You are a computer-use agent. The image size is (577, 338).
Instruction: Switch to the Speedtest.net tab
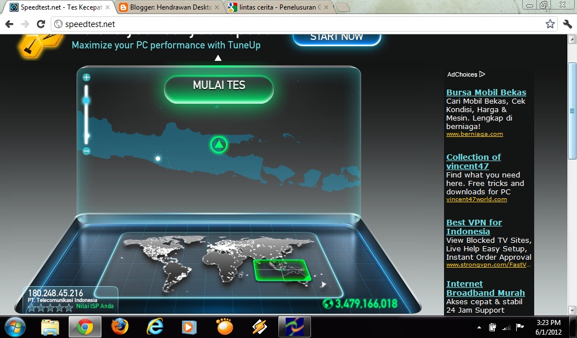[x=61, y=7]
